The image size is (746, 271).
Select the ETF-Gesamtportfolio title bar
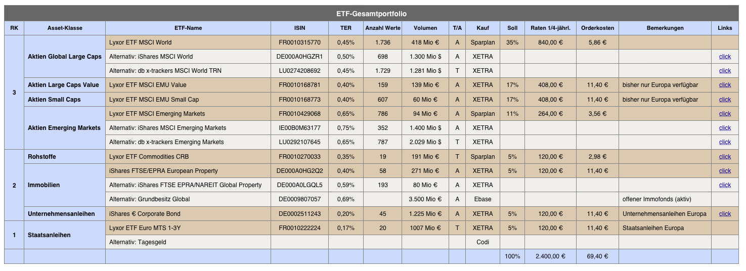click(x=371, y=14)
